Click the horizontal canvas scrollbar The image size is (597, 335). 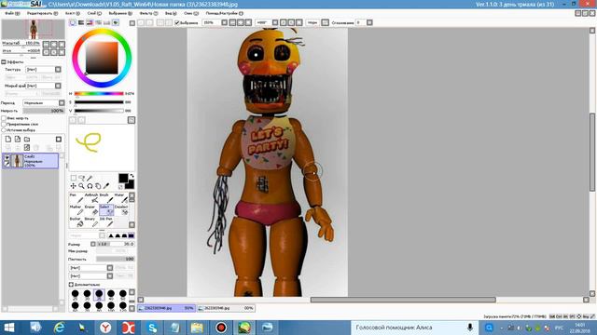tap(403, 300)
